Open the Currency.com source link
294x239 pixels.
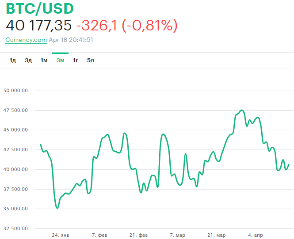click(26, 40)
